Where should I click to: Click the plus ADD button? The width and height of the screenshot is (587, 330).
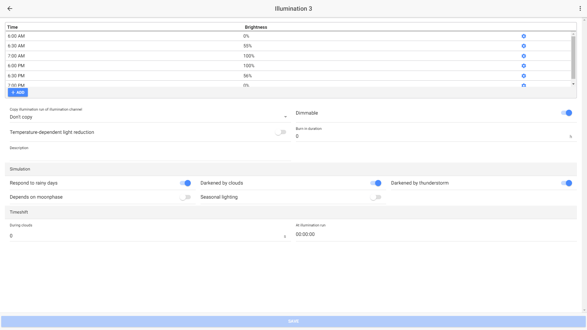coord(18,92)
